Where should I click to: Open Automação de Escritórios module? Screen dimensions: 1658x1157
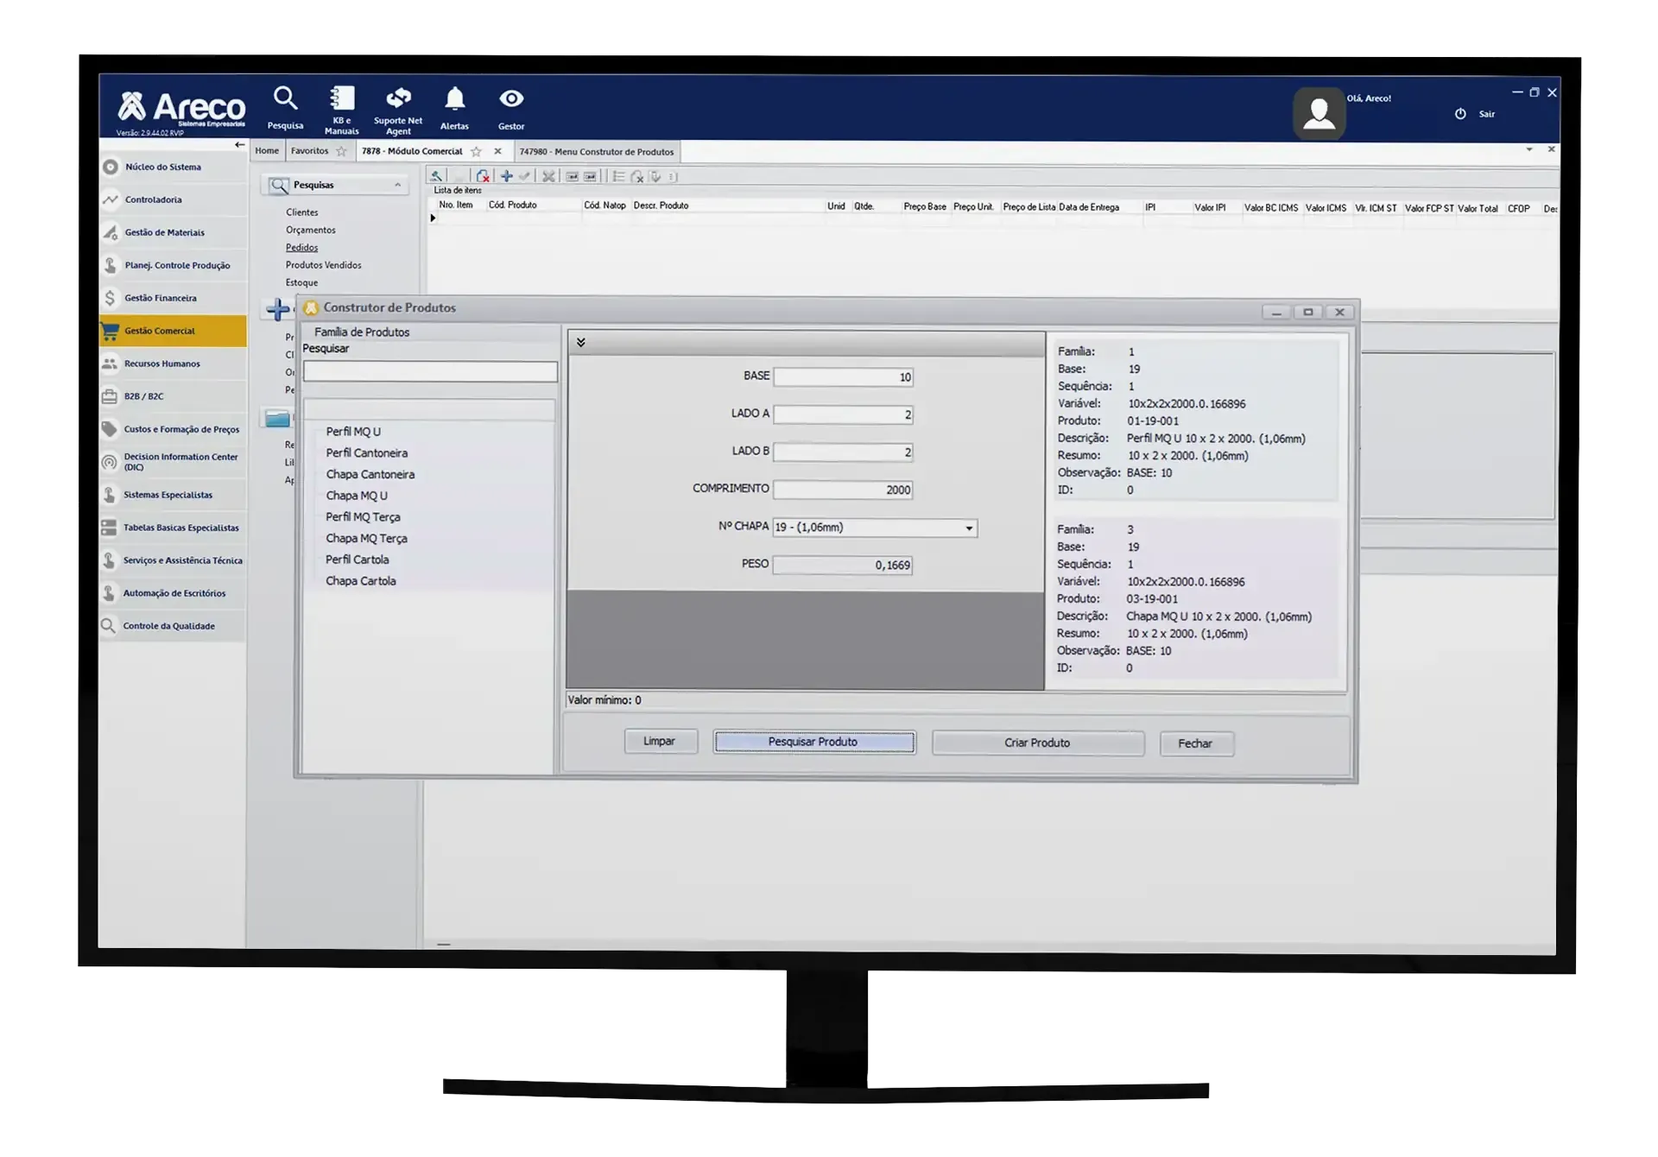coord(173,593)
